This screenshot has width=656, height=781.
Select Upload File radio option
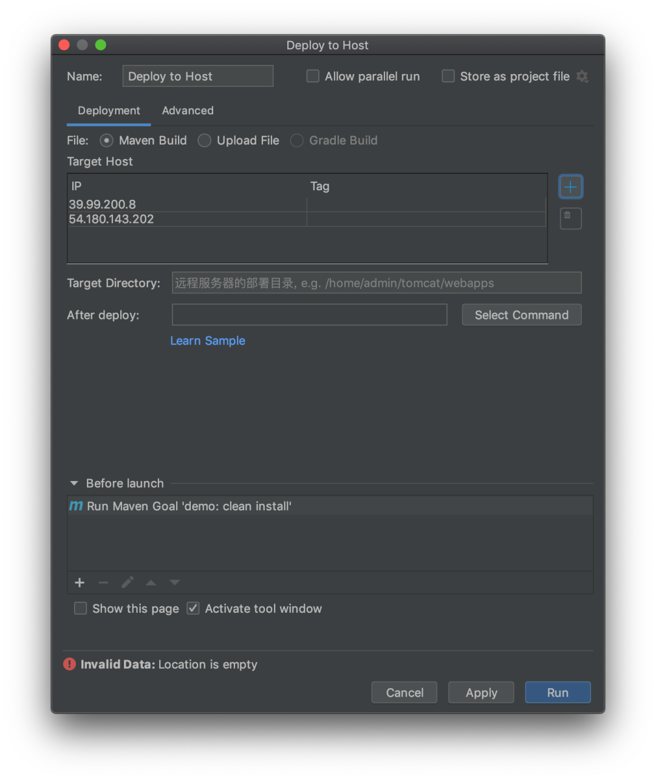pyautogui.click(x=205, y=141)
